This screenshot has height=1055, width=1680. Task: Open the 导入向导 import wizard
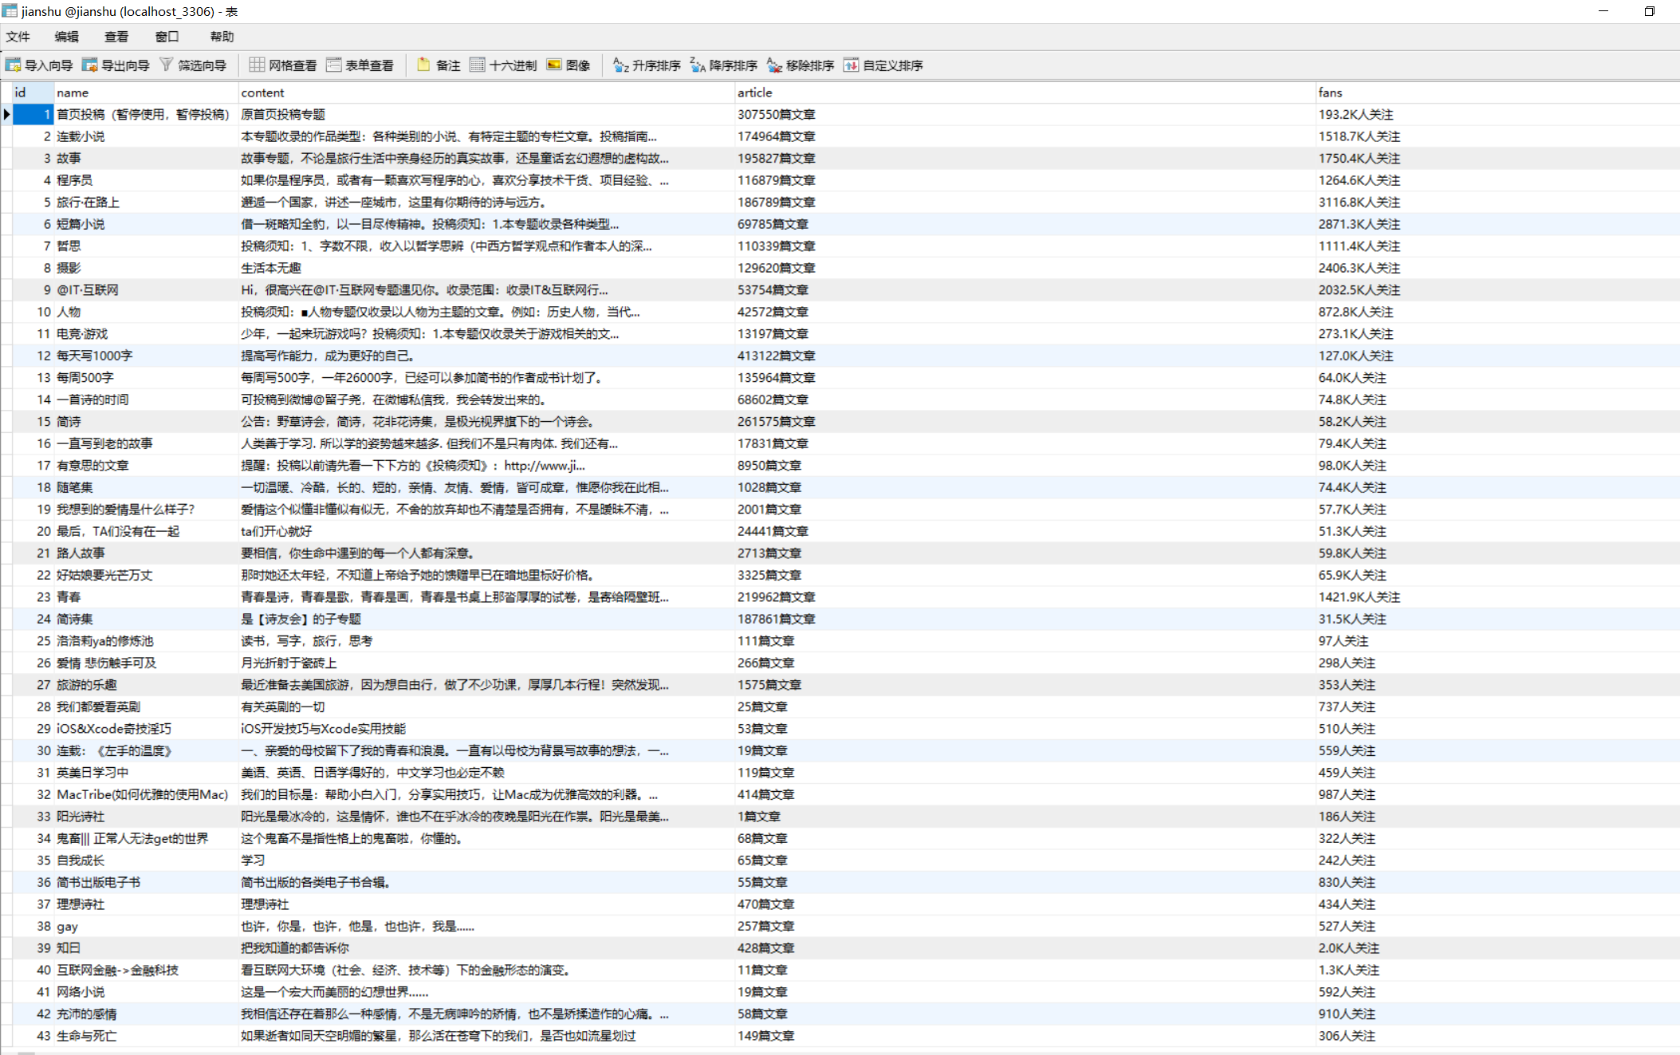pyautogui.click(x=39, y=65)
